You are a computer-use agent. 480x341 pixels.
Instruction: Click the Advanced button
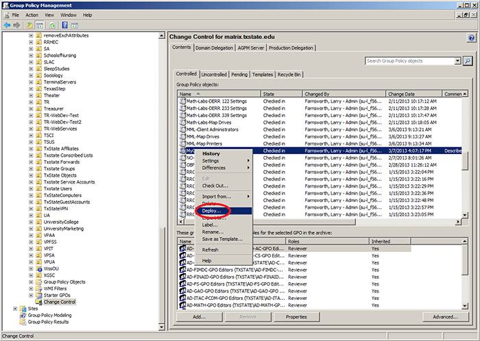[x=444, y=317]
